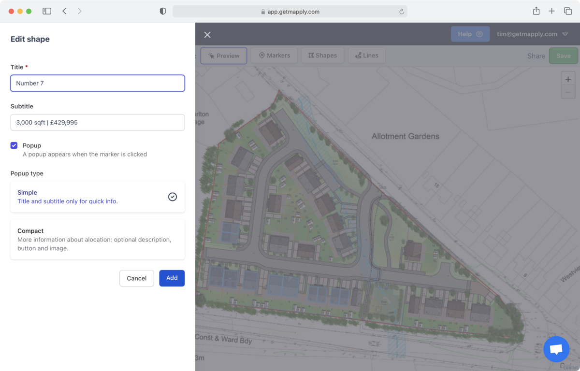Click the Help question mark icon
This screenshot has height=371, width=580.
[478, 34]
